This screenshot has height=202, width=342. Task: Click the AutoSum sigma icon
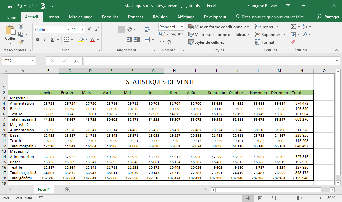tap(293, 27)
